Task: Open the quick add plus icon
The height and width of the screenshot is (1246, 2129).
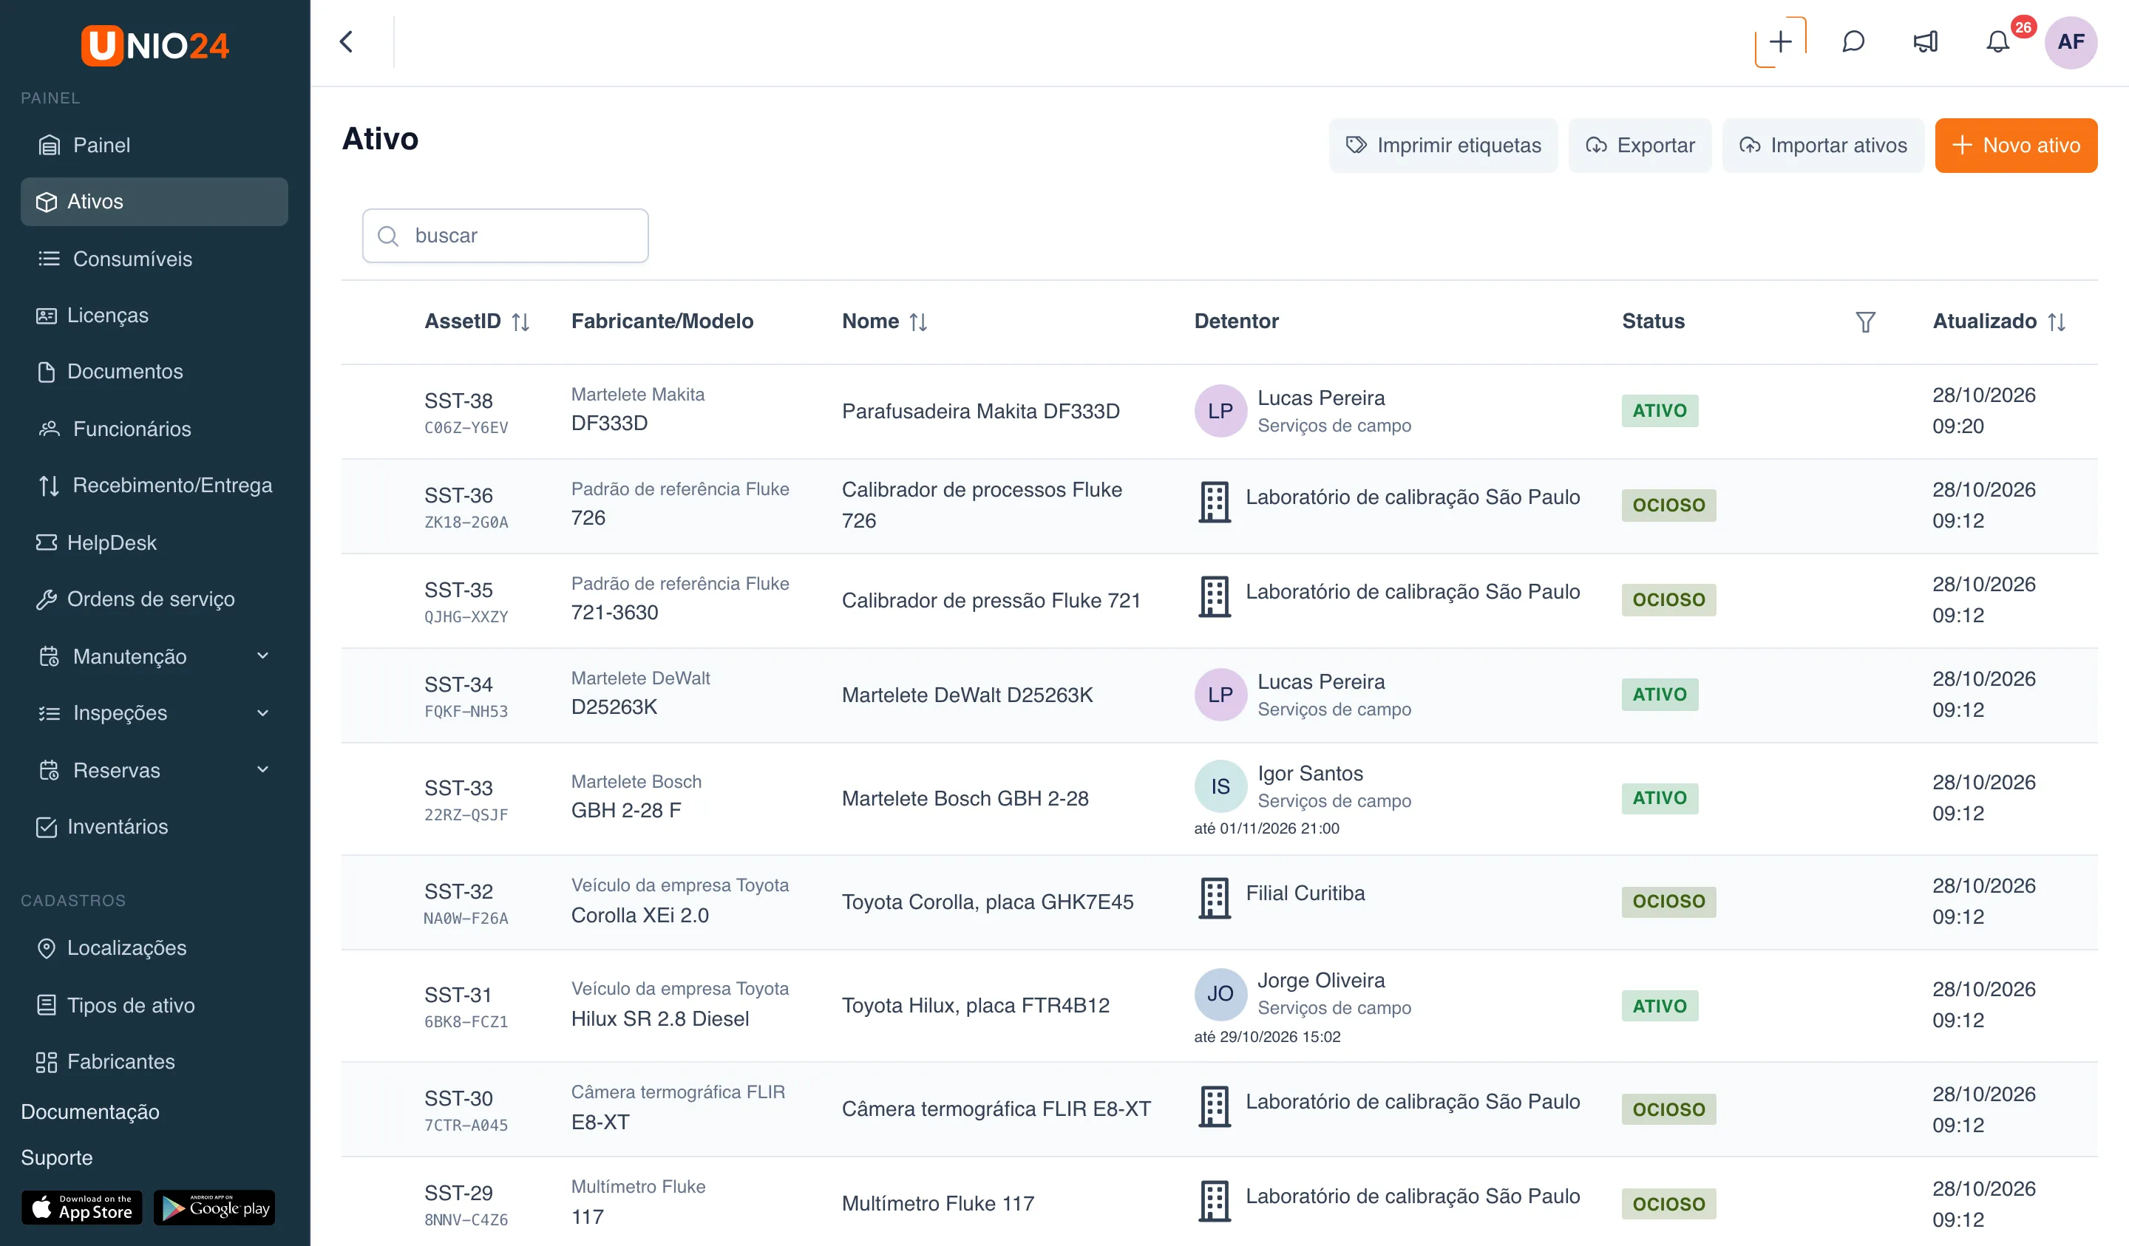Action: click(1780, 41)
